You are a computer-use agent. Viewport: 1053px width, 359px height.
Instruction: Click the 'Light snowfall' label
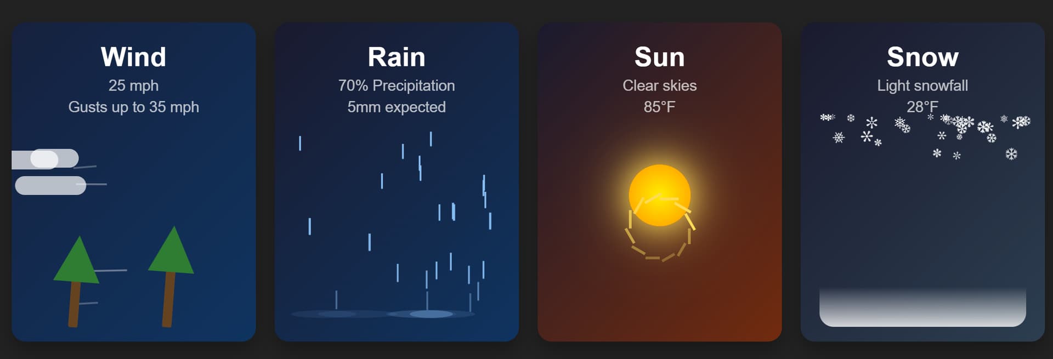(x=922, y=86)
